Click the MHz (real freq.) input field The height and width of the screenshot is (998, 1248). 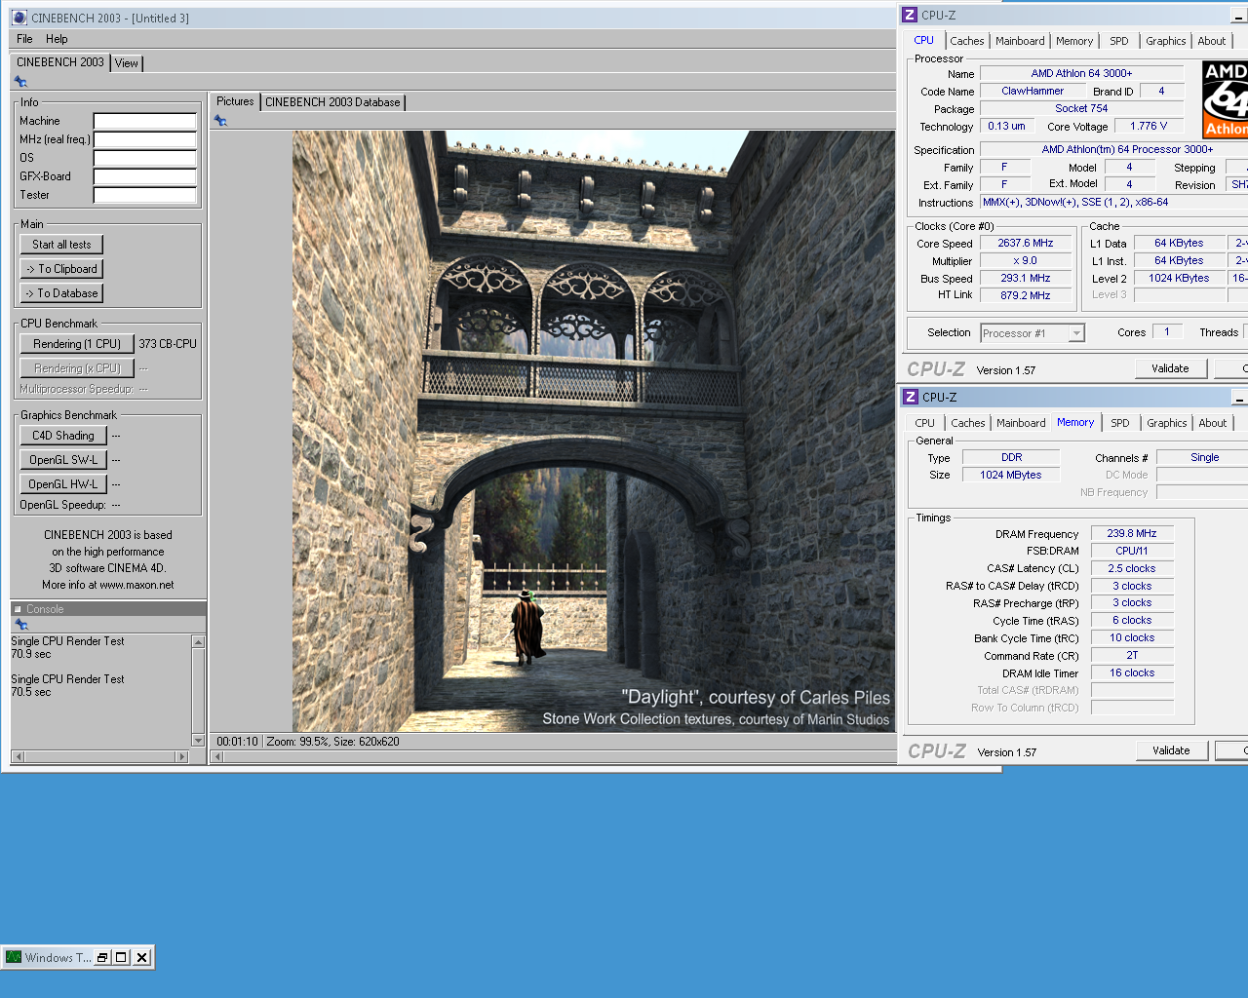(145, 139)
